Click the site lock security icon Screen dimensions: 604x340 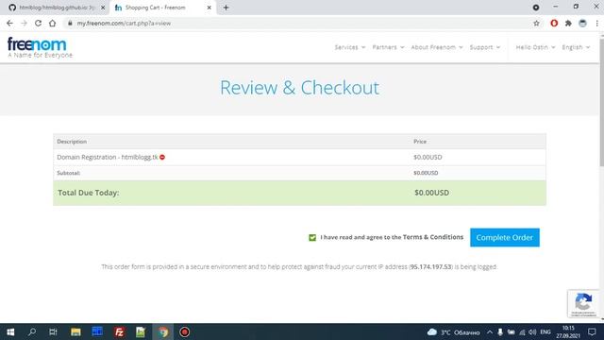(70, 23)
